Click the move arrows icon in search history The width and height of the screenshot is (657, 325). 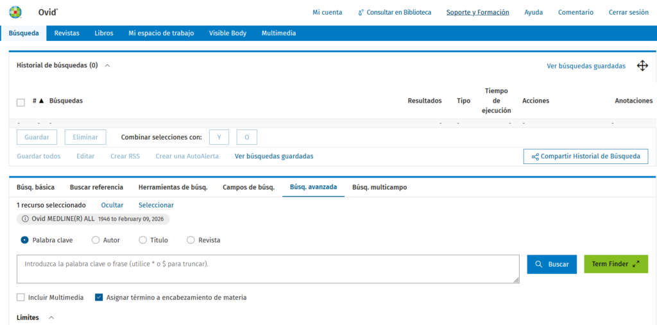642,65
